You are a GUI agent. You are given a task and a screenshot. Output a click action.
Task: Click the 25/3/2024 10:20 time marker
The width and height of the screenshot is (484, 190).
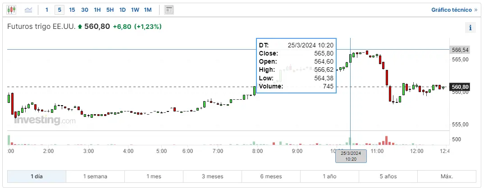tap(351, 156)
